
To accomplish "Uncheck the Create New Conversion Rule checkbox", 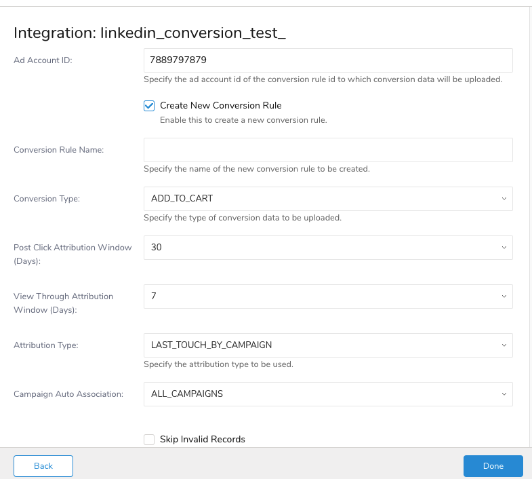I will click(x=149, y=106).
